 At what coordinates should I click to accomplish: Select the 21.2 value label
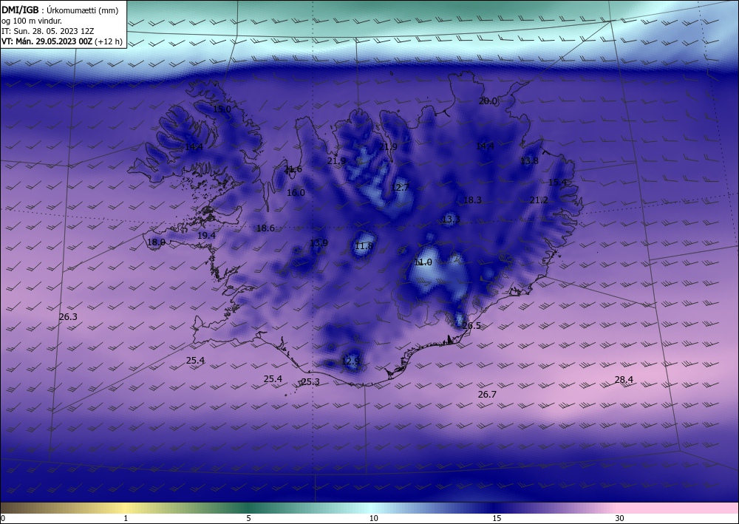pos(539,200)
